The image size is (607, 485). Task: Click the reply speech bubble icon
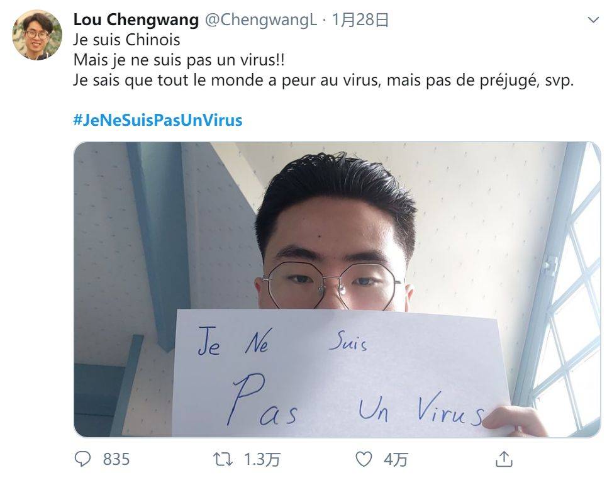(x=82, y=459)
